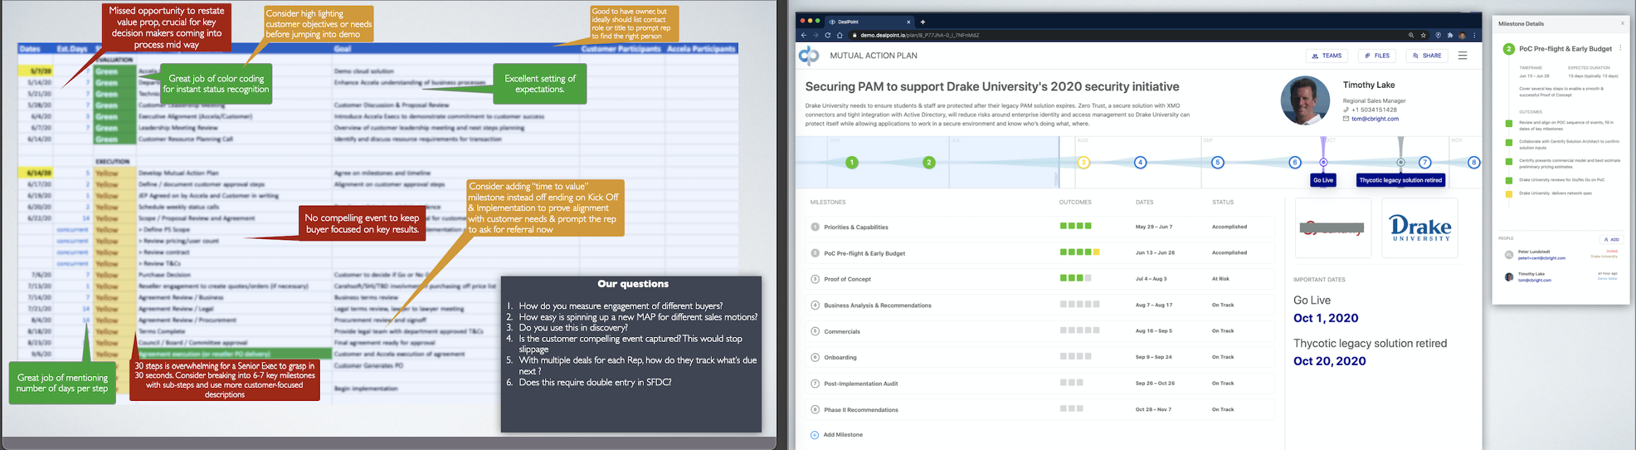Click the At Risk status
Viewport: 1636px width, 450px height.
click(x=1220, y=279)
